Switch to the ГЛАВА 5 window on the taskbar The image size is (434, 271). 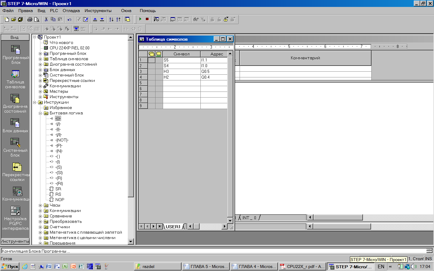(x=206, y=266)
